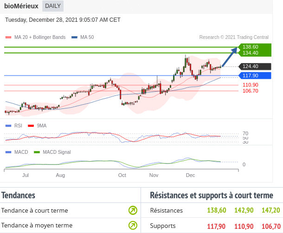
Task: Click the Research © 2021 Trading Central text
Action: coord(234,37)
